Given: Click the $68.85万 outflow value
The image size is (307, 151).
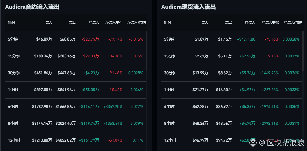Looking at the screenshot, I should 68,39.
